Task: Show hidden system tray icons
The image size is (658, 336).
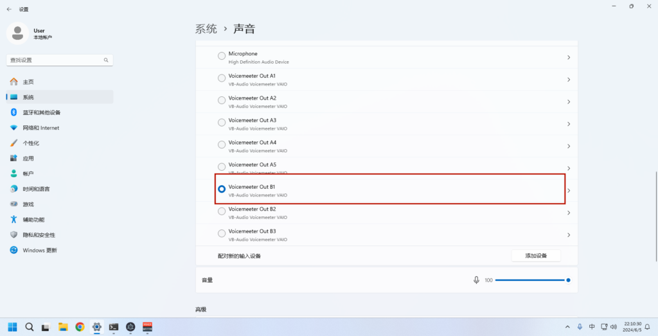Action: click(567, 327)
